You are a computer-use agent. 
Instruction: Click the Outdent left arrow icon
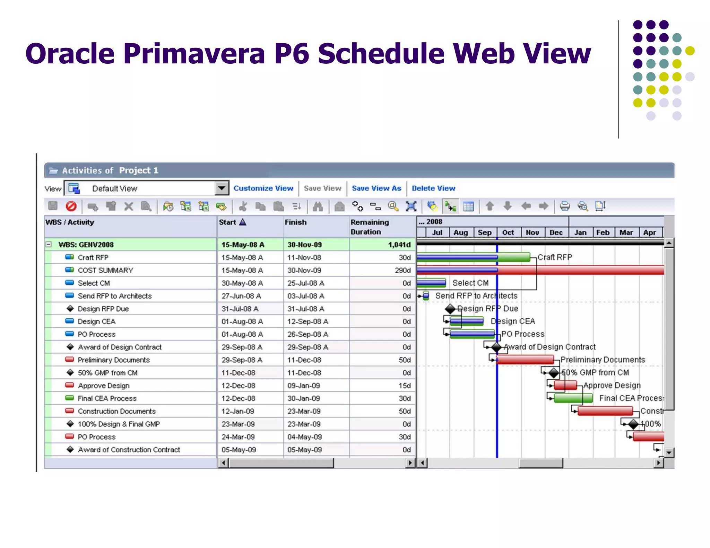pyautogui.click(x=526, y=206)
